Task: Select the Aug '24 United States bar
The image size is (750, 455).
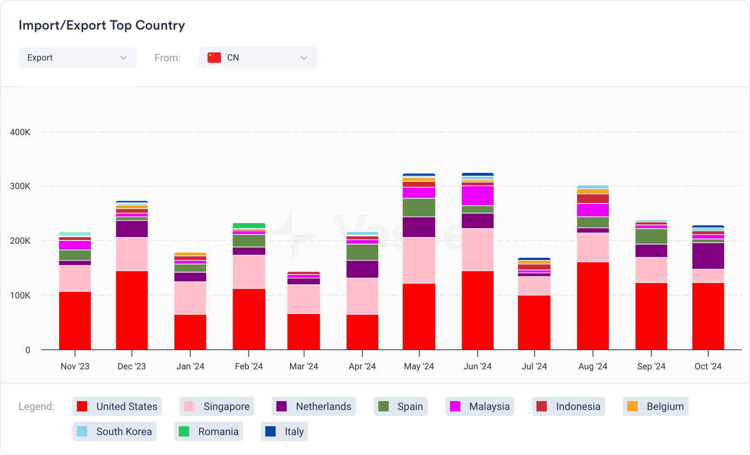Action: pos(593,306)
